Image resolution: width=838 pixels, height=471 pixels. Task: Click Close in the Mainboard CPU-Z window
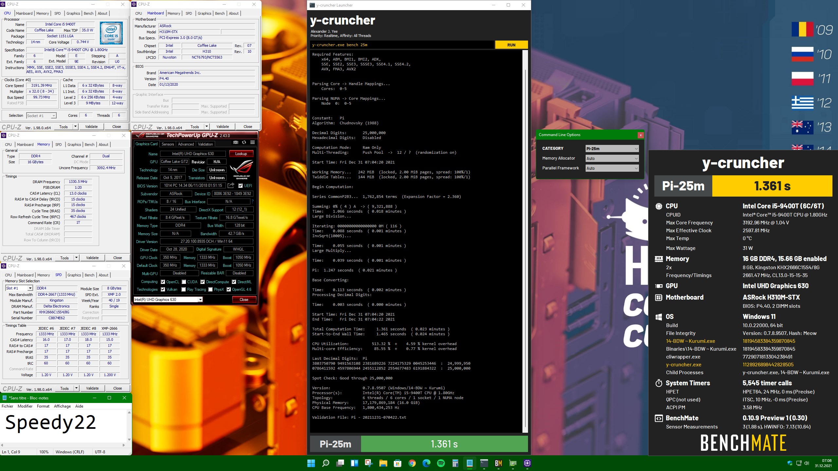(248, 127)
